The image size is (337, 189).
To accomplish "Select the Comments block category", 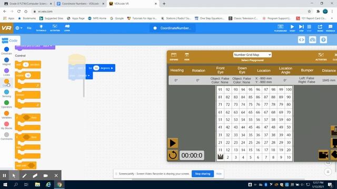I will (6, 136).
